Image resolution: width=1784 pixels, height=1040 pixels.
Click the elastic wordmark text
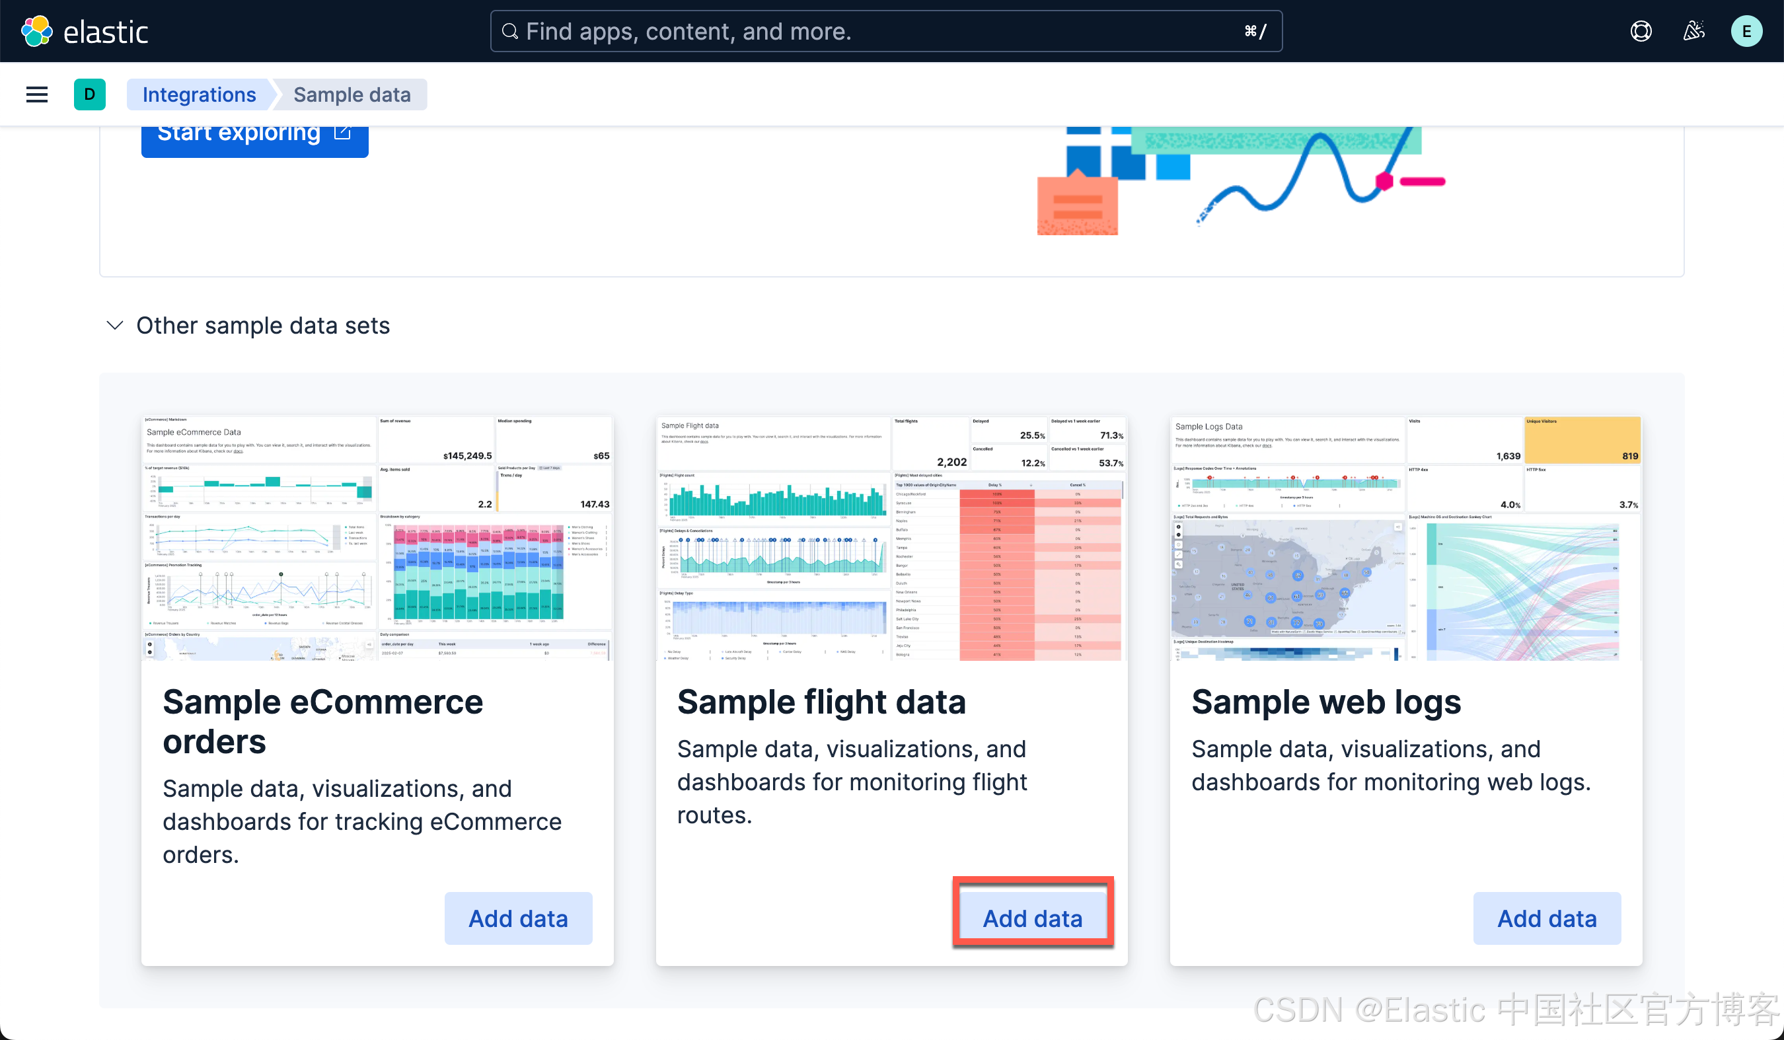pyautogui.click(x=106, y=32)
